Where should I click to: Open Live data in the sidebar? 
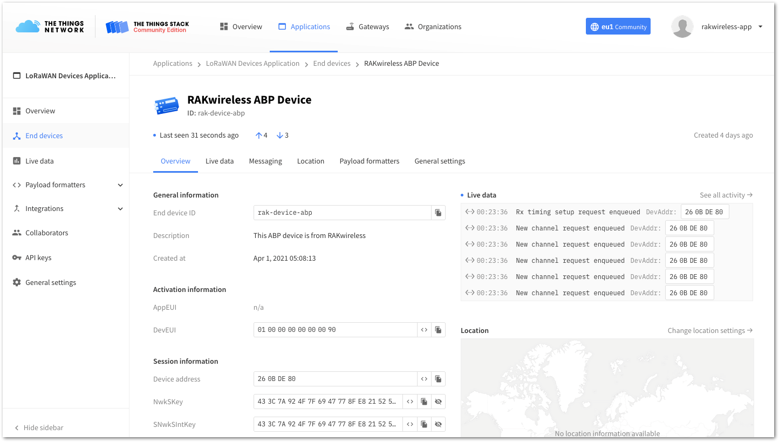[65, 161]
